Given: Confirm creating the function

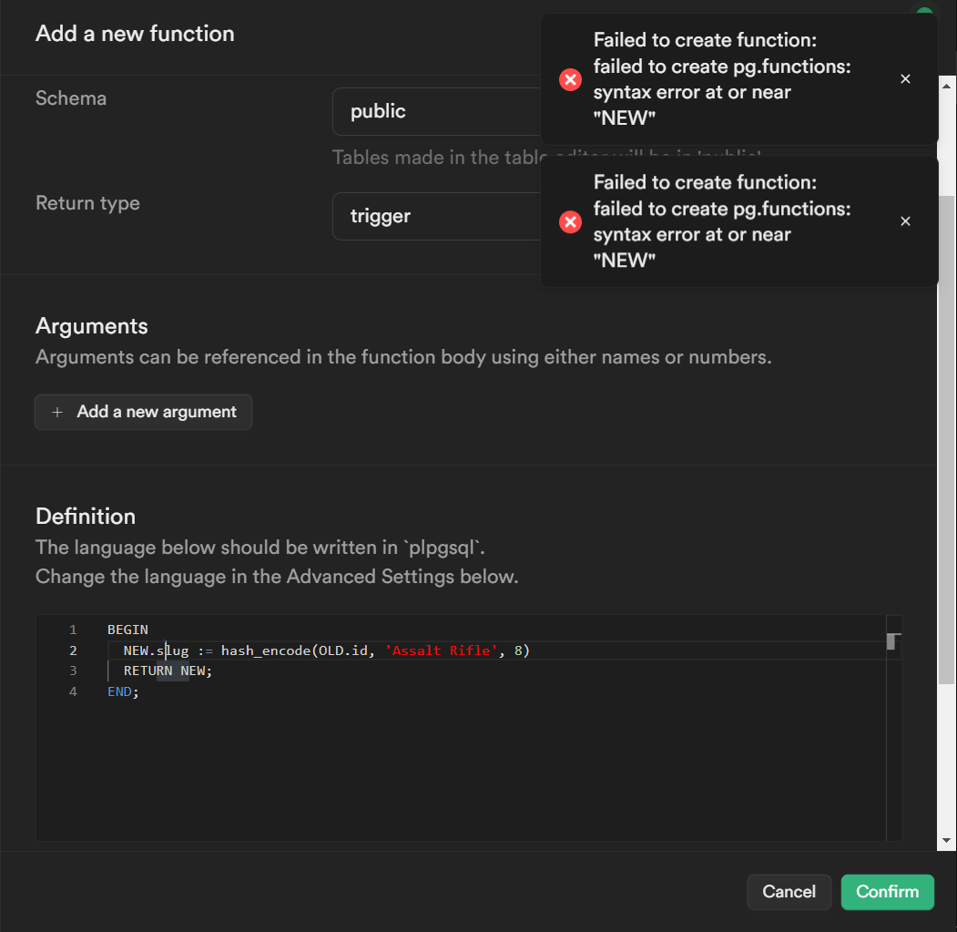Looking at the screenshot, I should click(x=887, y=892).
